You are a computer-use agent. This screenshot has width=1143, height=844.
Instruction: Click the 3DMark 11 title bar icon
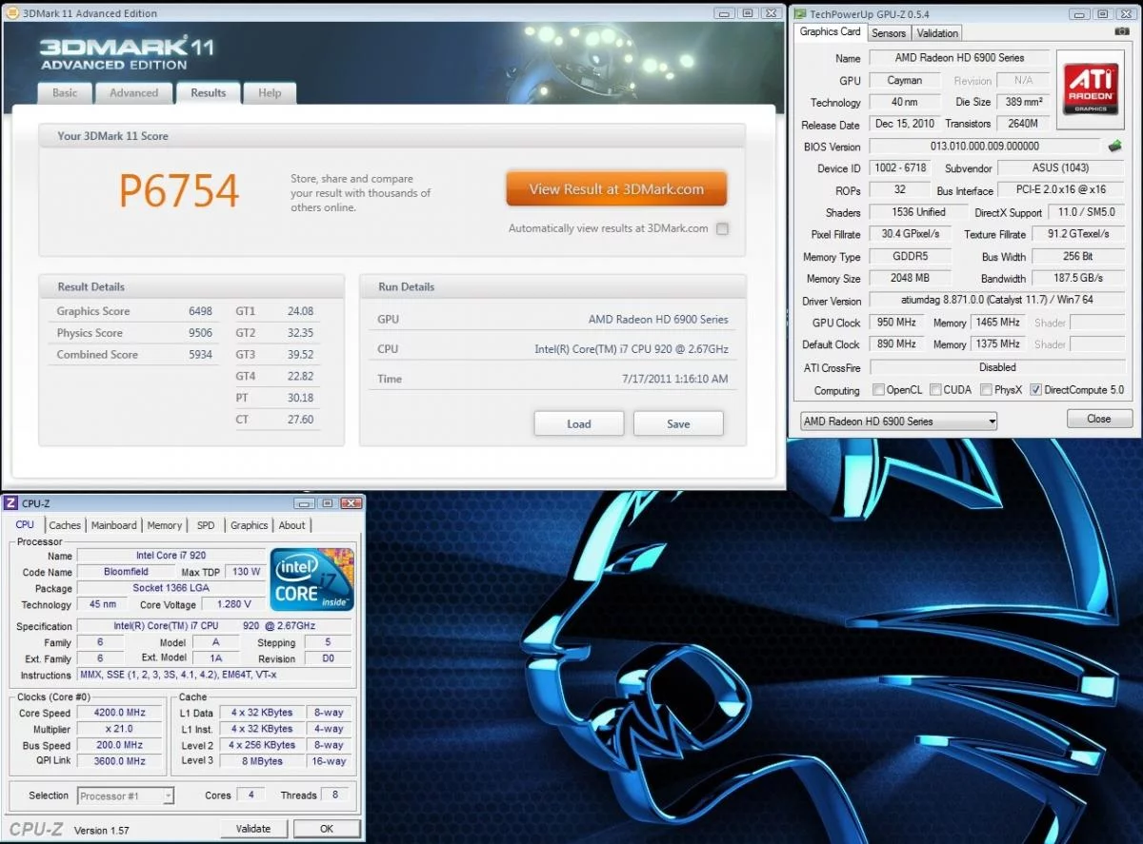pos(11,13)
